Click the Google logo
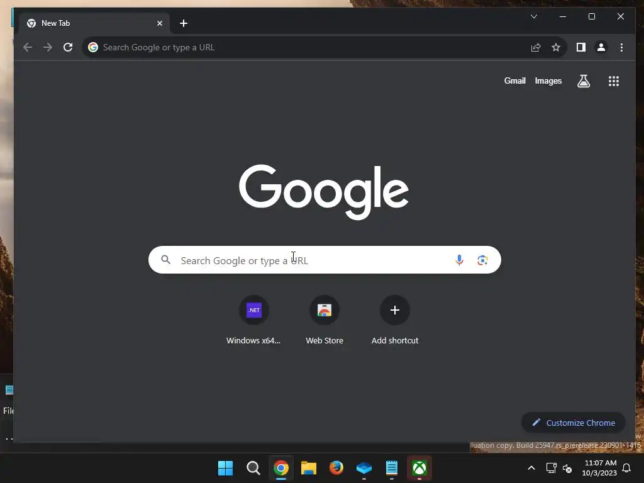The height and width of the screenshot is (483, 644). pos(324,192)
